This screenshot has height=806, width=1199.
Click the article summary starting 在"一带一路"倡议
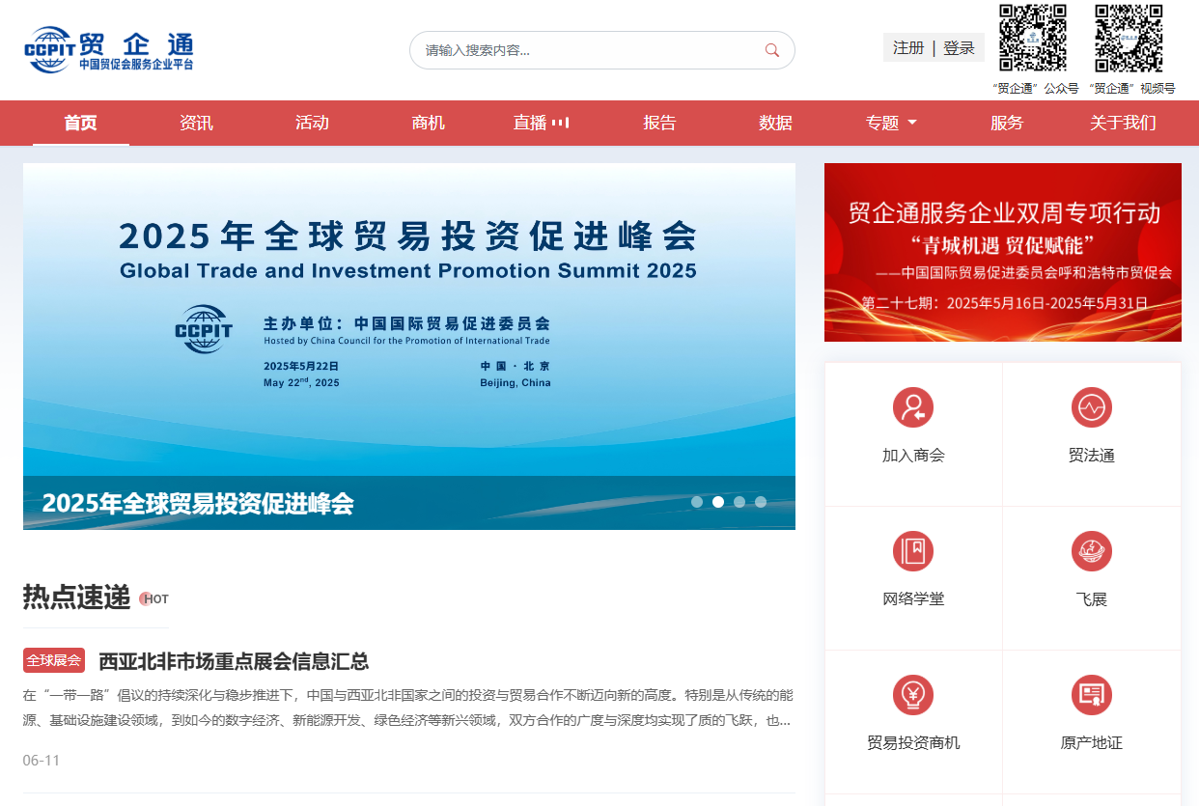(x=408, y=708)
